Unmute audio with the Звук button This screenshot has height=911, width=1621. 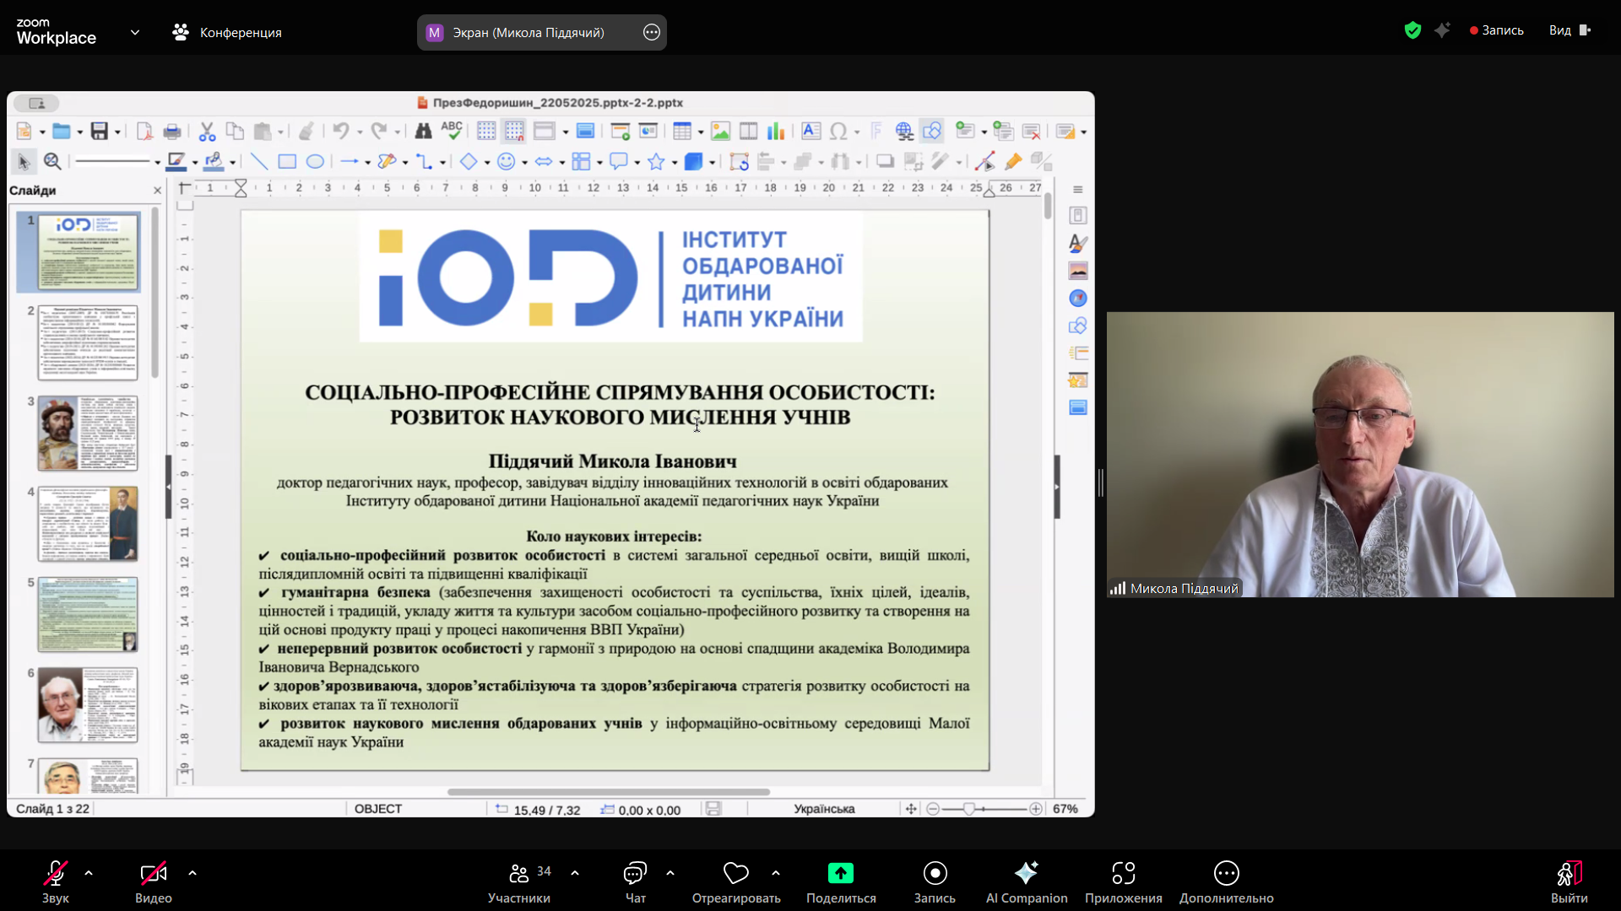[x=56, y=874]
